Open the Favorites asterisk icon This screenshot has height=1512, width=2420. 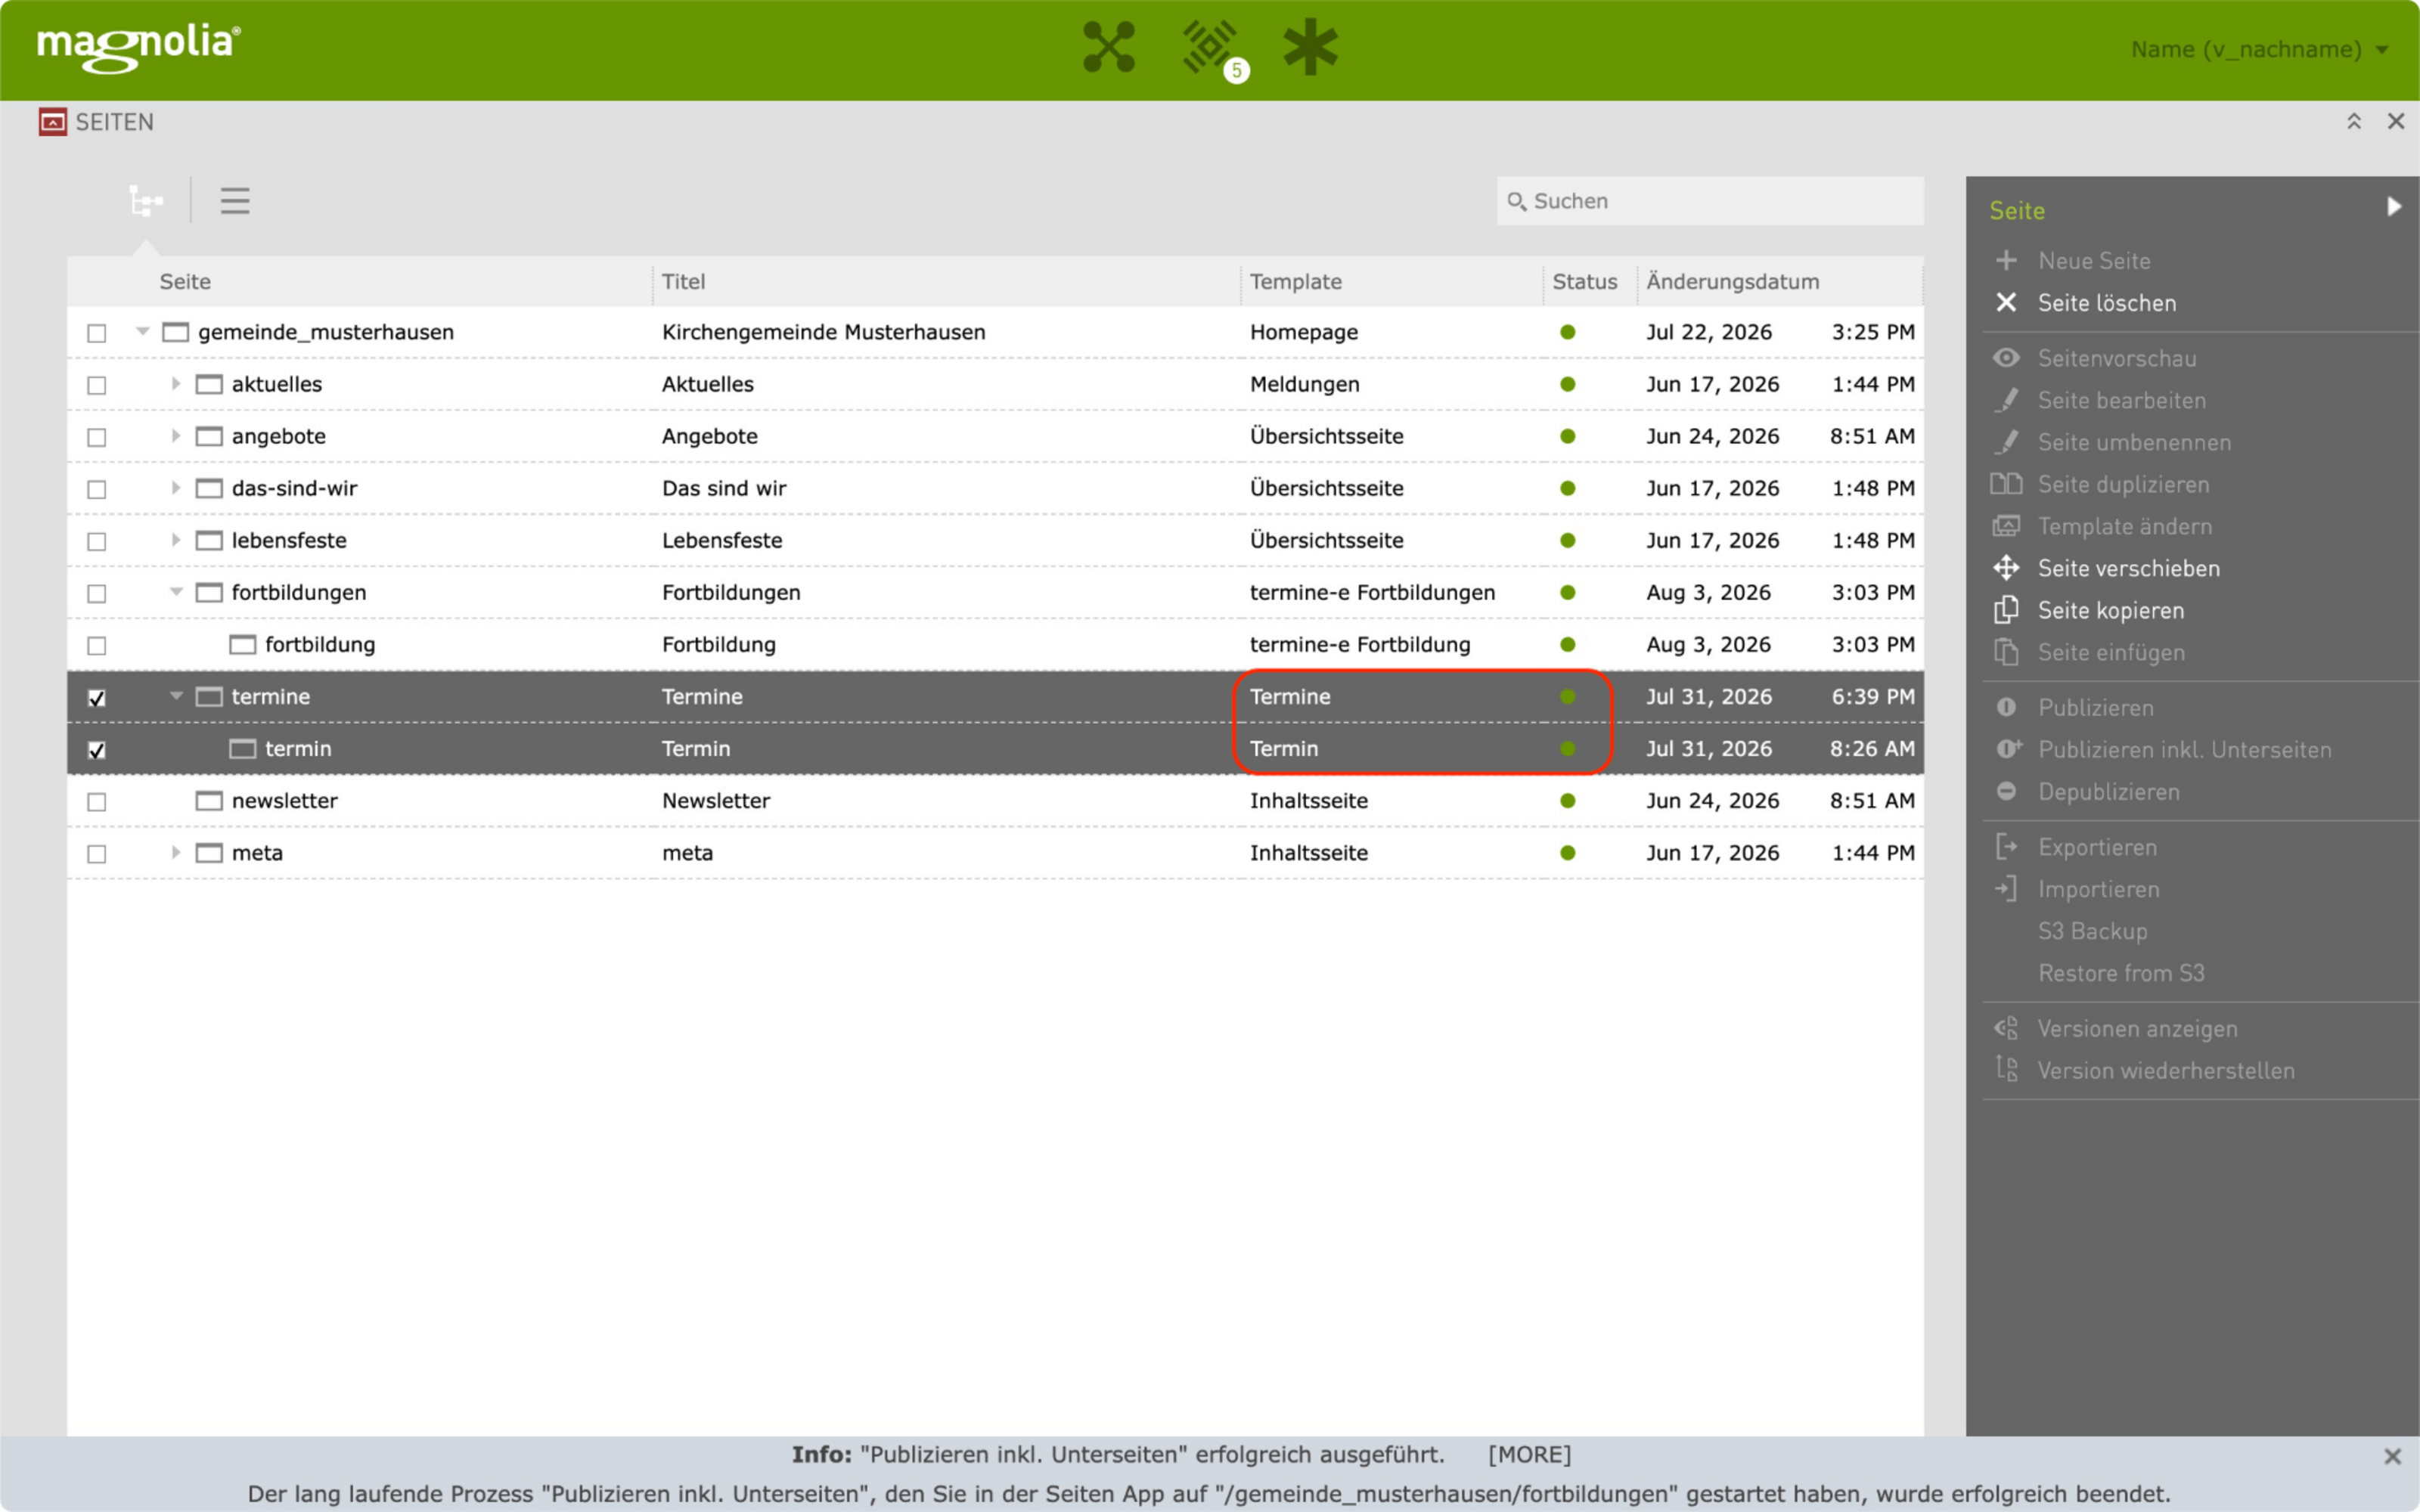[1310, 47]
